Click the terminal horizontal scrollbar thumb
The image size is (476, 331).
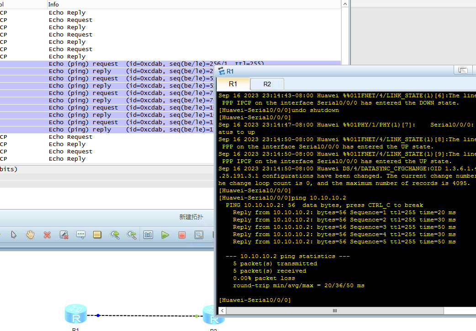point(335,310)
